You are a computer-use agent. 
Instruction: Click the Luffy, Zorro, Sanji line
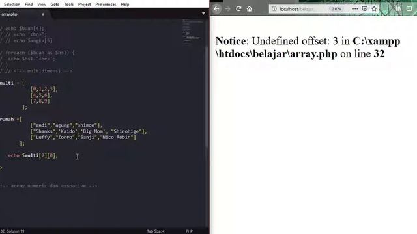click(83, 137)
